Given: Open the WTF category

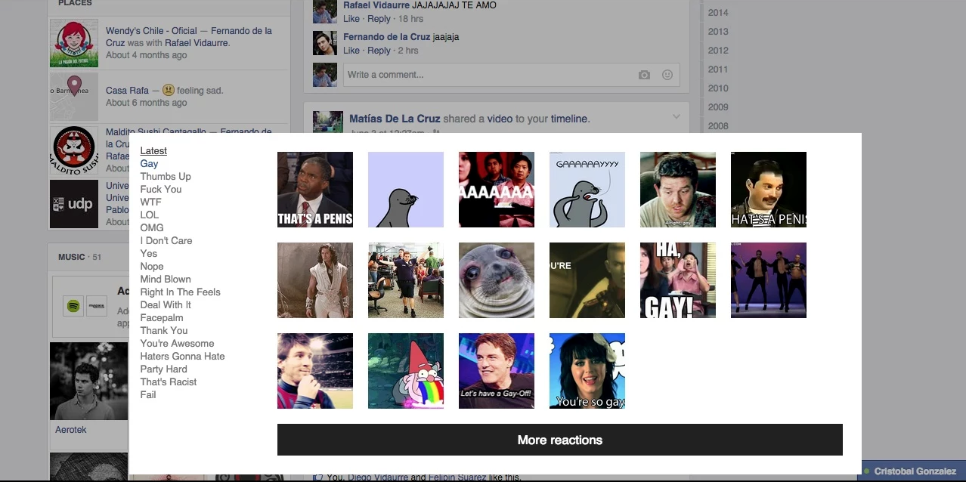Looking at the screenshot, I should coord(150,202).
